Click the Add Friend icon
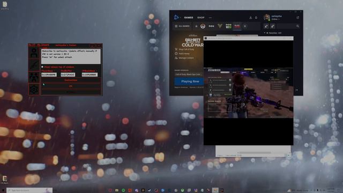This screenshot has width=343, height=193. click(266, 26)
